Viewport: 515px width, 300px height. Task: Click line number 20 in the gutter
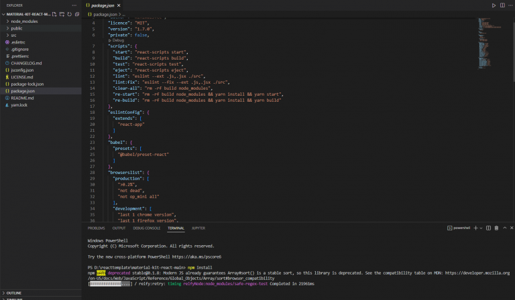point(93,125)
